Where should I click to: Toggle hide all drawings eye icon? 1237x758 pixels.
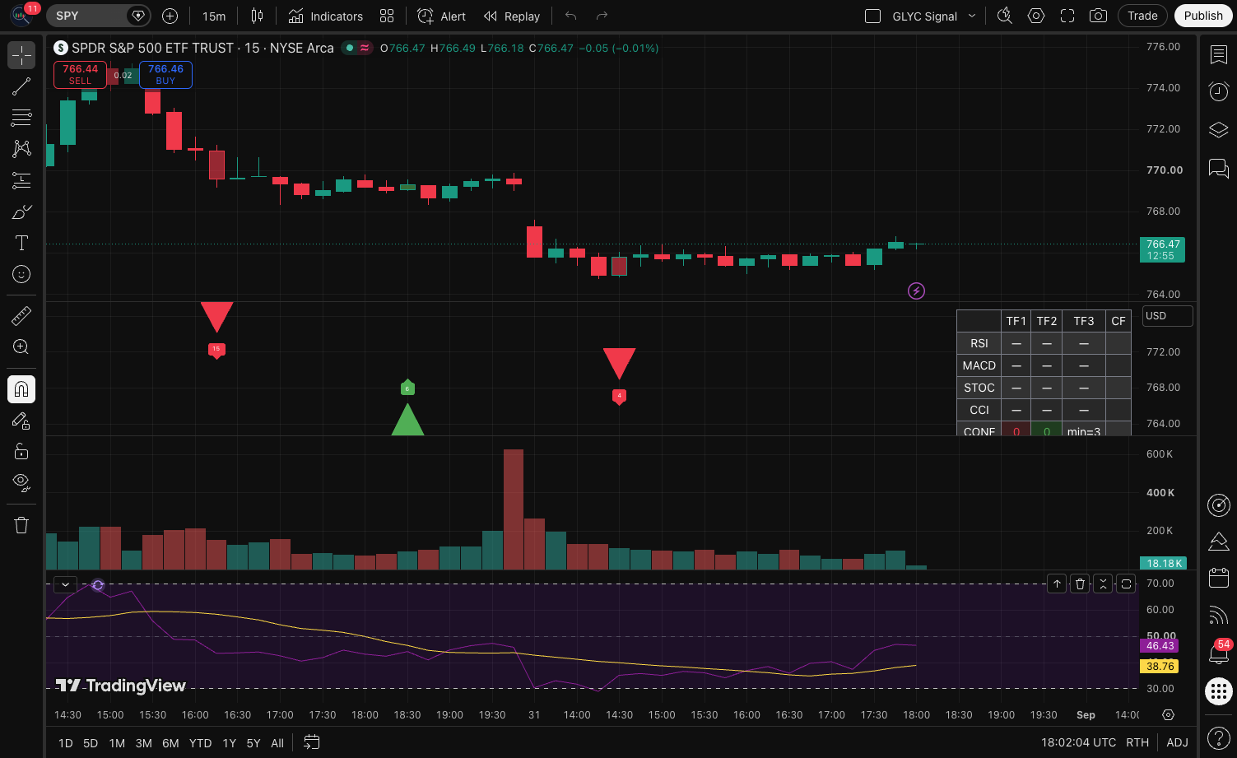[21, 482]
